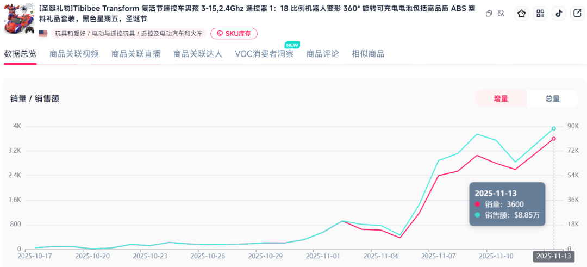Open the 商品关联达人 tab
587x267 pixels.
point(198,54)
